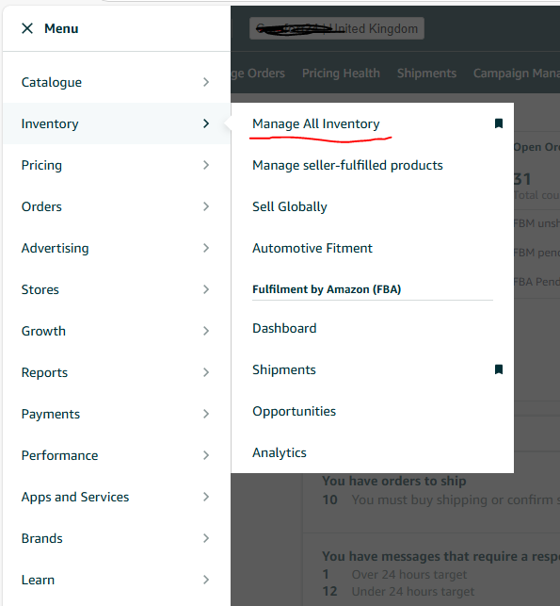Viewport: 560px width, 606px height.
Task: Expand the Reports chevron arrow
Action: (206, 372)
